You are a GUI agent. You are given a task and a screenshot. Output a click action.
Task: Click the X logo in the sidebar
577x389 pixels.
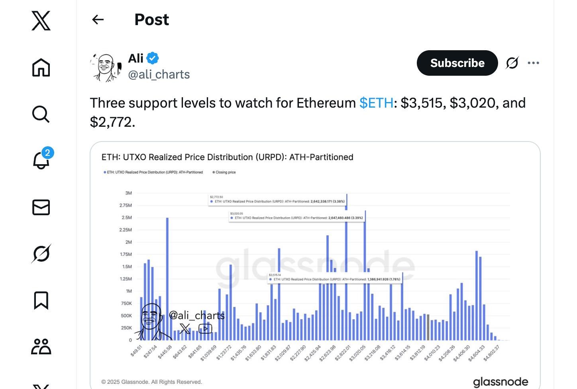pos(41,21)
